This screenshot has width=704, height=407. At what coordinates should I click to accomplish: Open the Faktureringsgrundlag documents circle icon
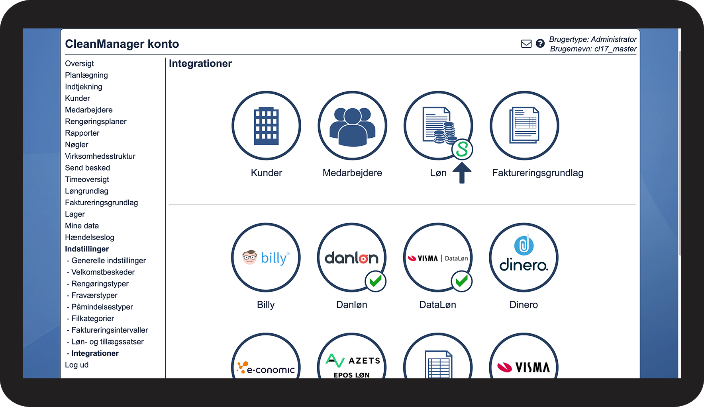click(x=524, y=126)
